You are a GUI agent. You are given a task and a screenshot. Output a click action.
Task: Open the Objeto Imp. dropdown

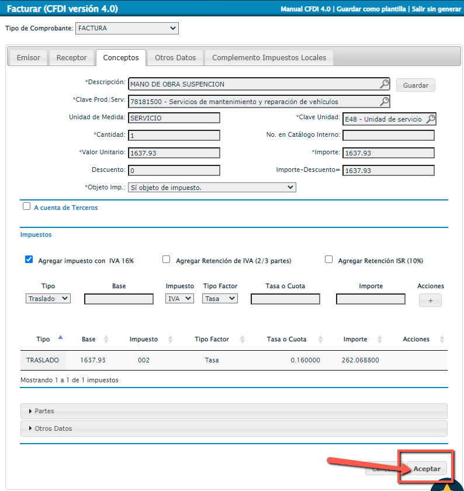click(212, 188)
